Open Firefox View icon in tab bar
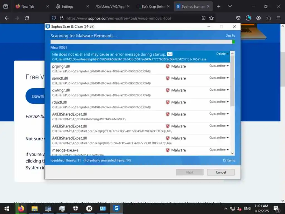 pos(6,6)
